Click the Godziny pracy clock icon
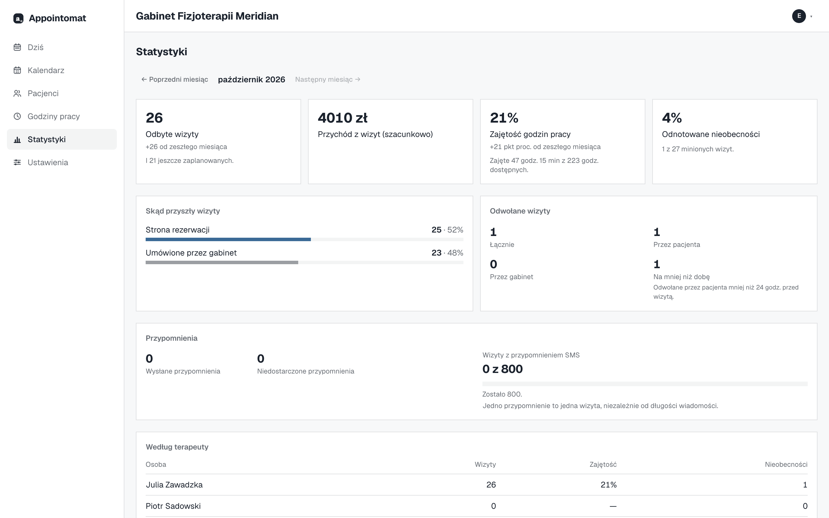829x518 pixels. (x=17, y=116)
